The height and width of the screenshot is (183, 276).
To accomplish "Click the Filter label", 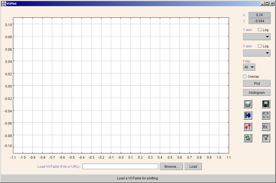I will (x=247, y=61).
